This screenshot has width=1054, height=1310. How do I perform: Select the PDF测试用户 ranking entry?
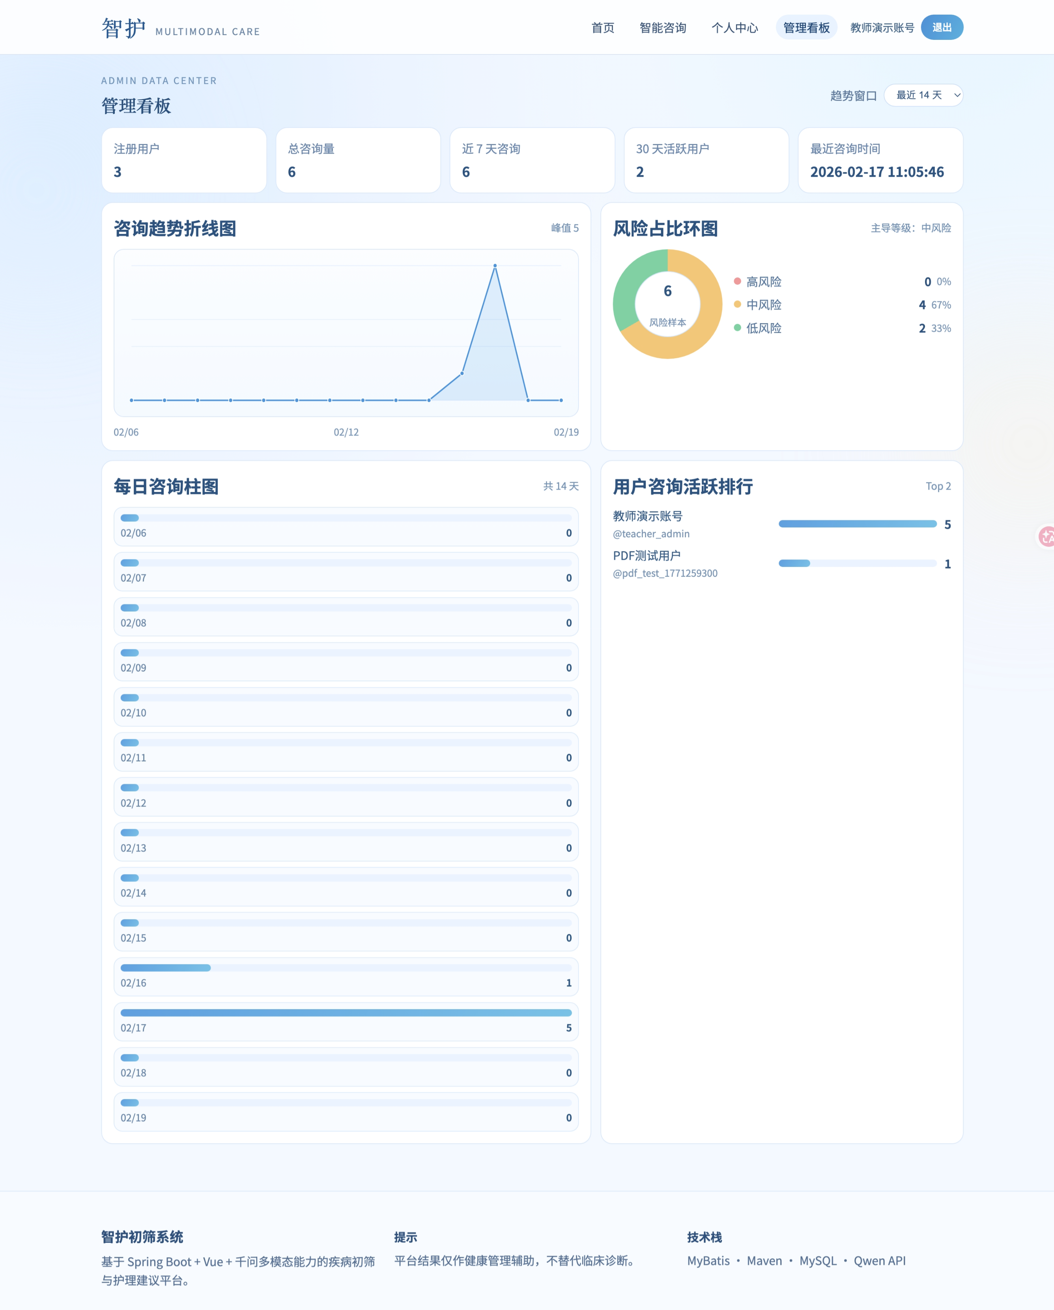tap(647, 556)
